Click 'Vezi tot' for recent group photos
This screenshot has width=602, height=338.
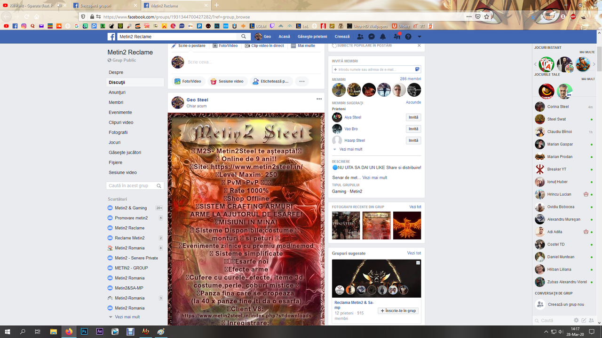[415, 207]
